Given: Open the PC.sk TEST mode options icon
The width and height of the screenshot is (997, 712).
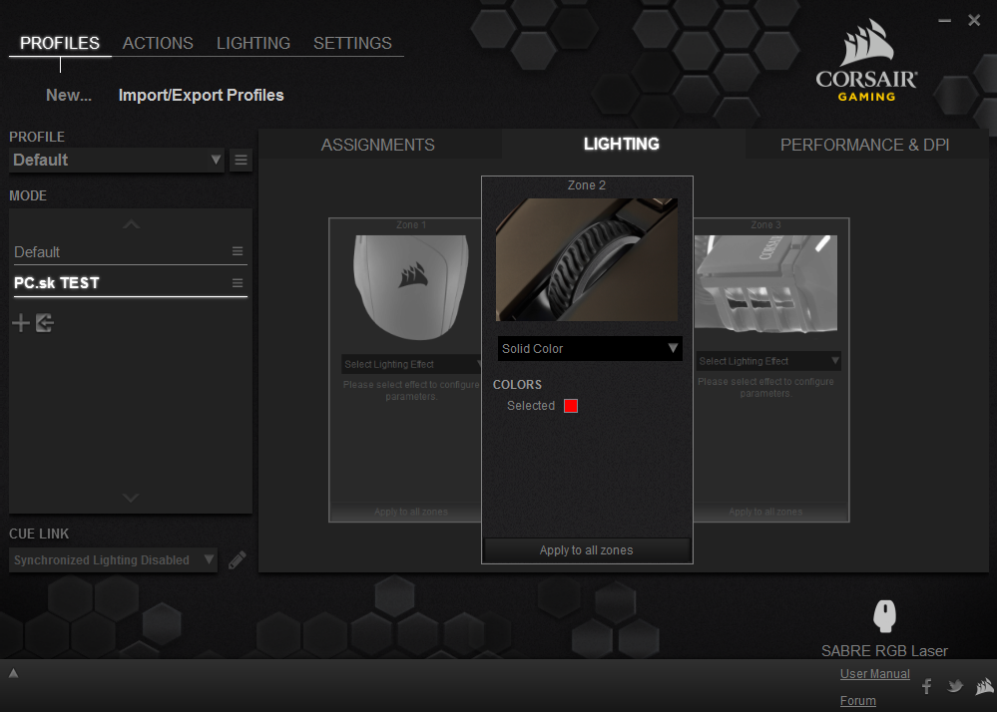Looking at the screenshot, I should point(238,283).
